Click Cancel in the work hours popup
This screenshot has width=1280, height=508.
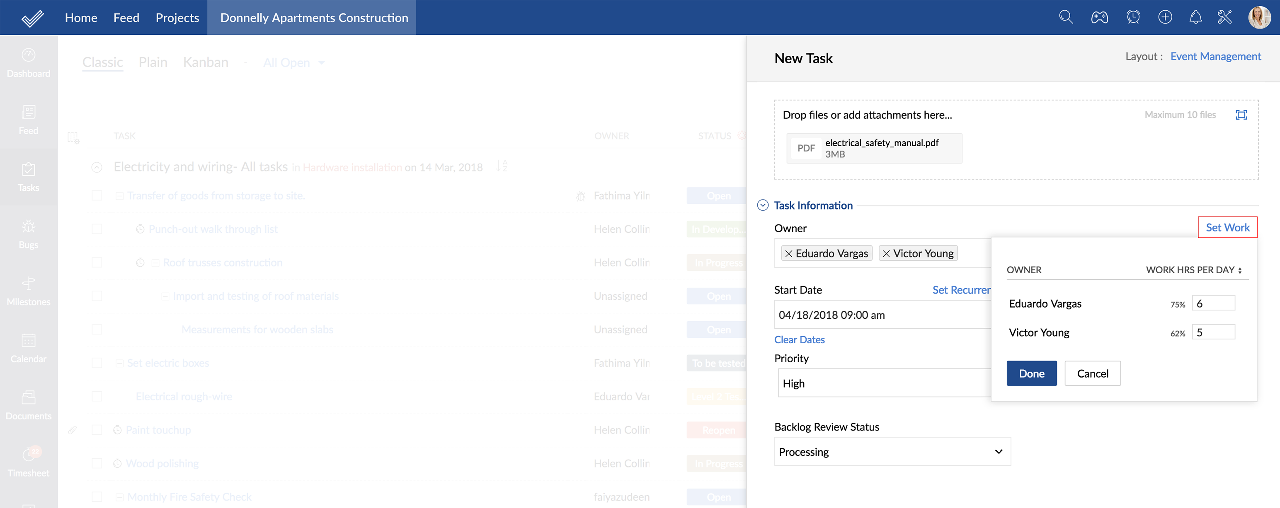click(1092, 373)
